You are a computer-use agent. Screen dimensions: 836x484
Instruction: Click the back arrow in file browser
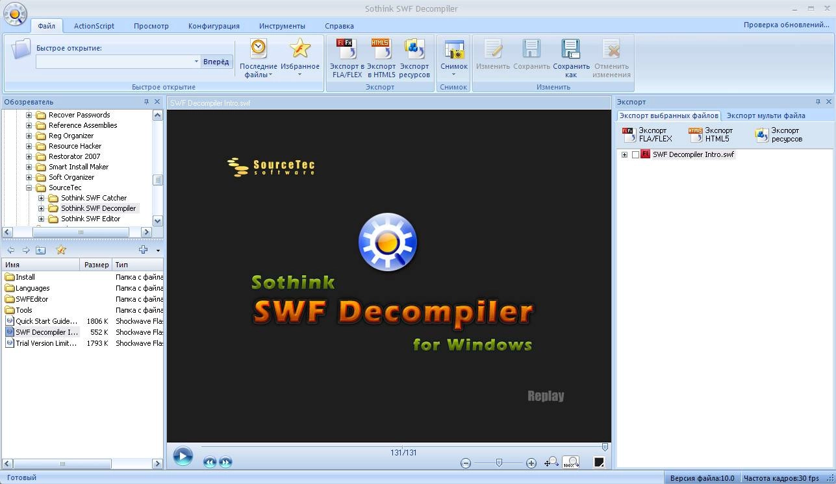11,250
